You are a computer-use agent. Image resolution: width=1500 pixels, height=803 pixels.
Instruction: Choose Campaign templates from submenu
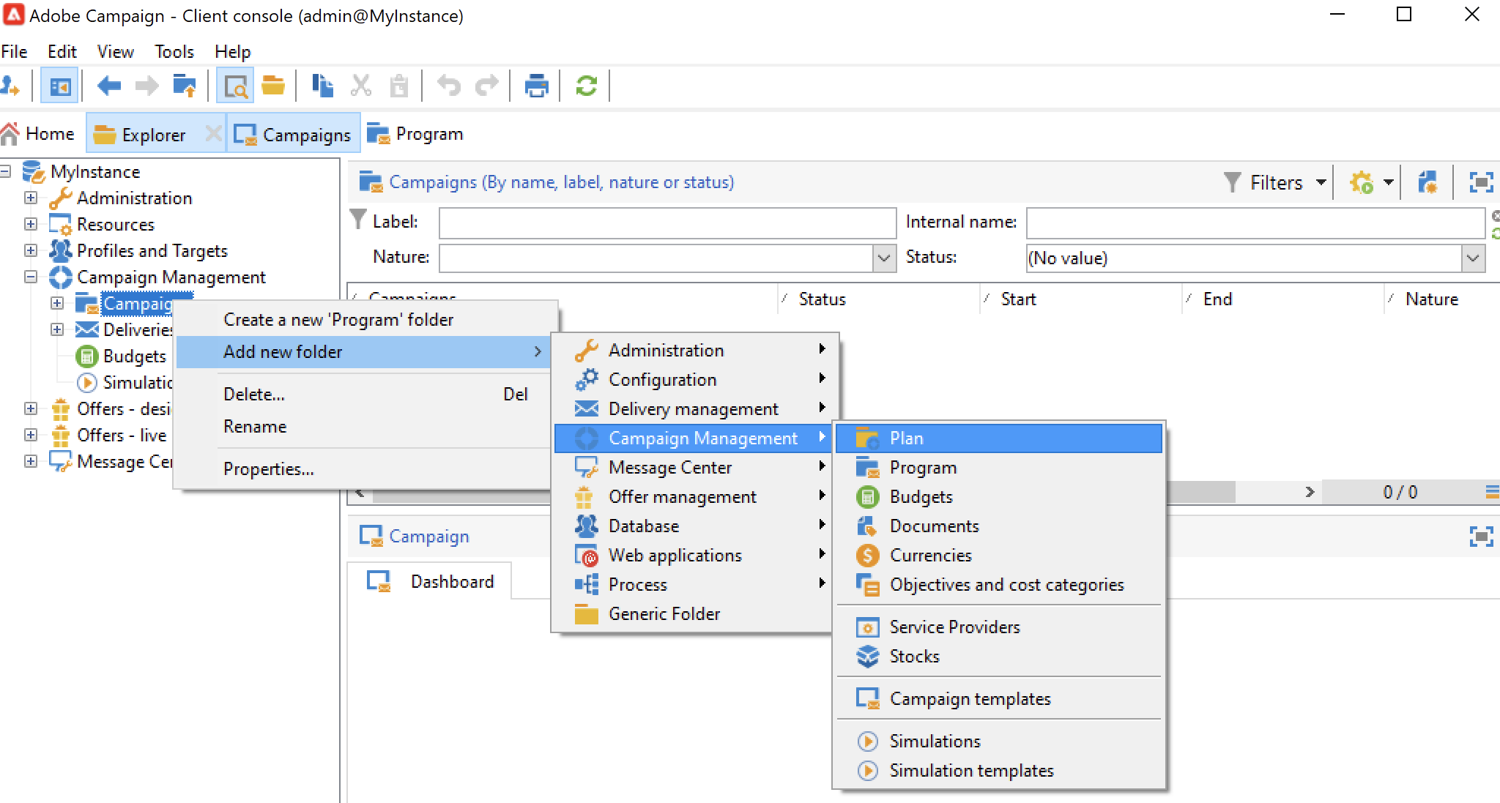[x=970, y=699]
